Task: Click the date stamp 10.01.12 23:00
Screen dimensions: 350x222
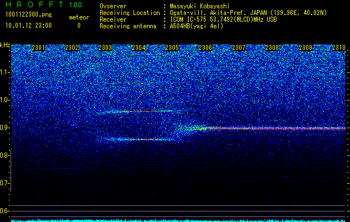Action: pos(28,26)
